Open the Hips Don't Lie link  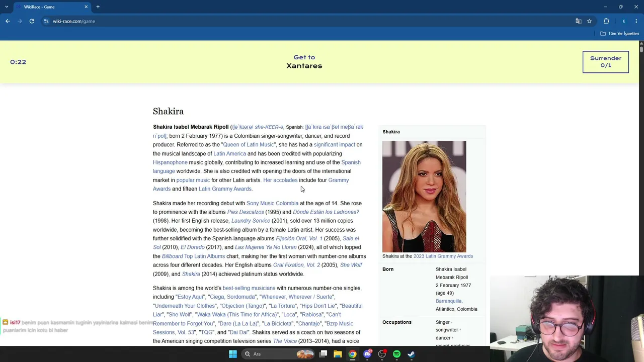click(318, 306)
